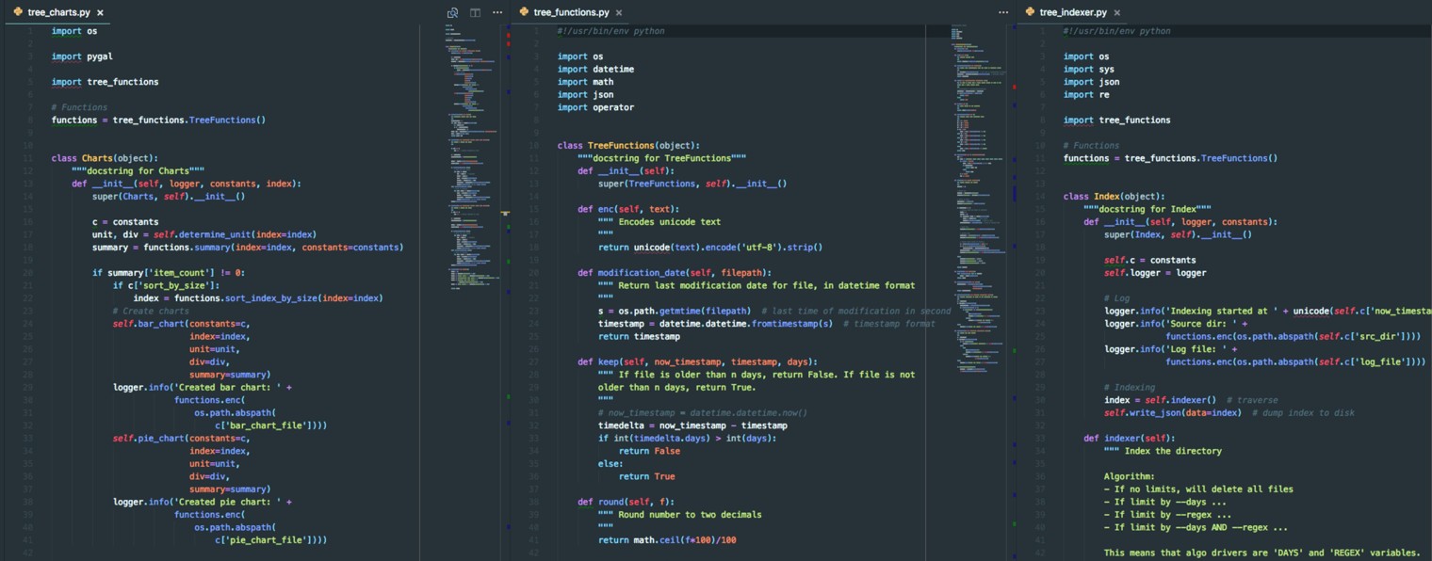Click 'def modification_date(self, filepath):' line
Viewport: 1432px width, 561px height.
point(675,272)
